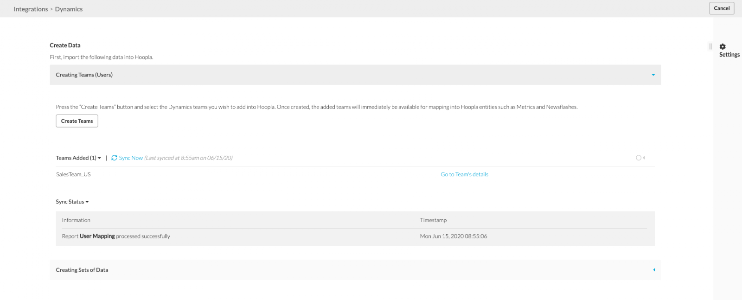
Task: Click 'First, import the following data' text
Action: tap(101, 57)
